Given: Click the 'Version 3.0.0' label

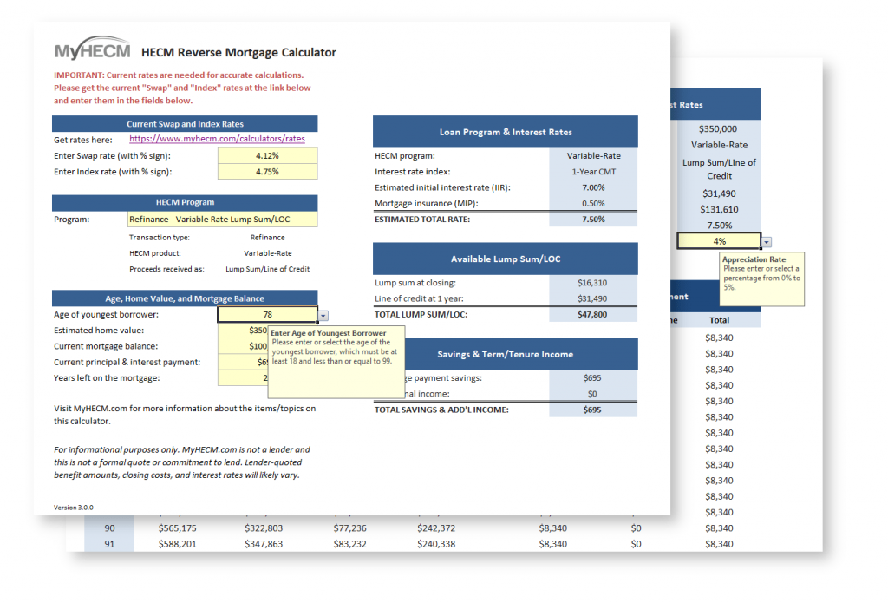Looking at the screenshot, I should 74,508.
